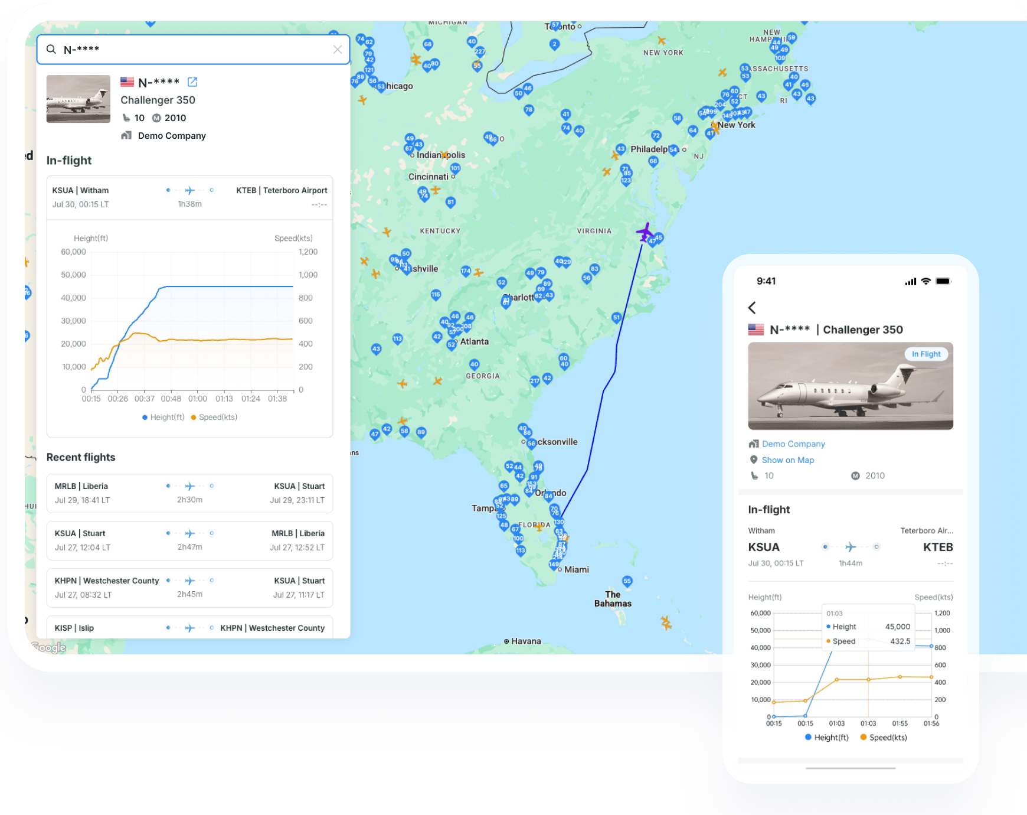
Task: Click into the N-**** search input field
Action: pyautogui.click(x=177, y=50)
